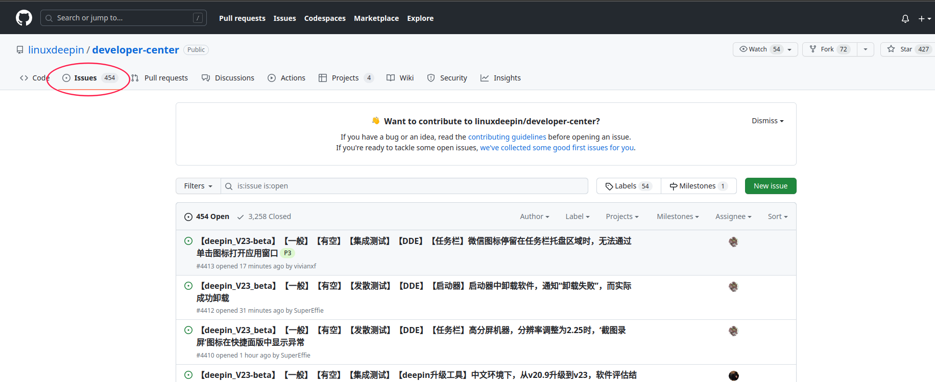Go to Codespaces
Viewport: 935px width, 382px height.
325,18
